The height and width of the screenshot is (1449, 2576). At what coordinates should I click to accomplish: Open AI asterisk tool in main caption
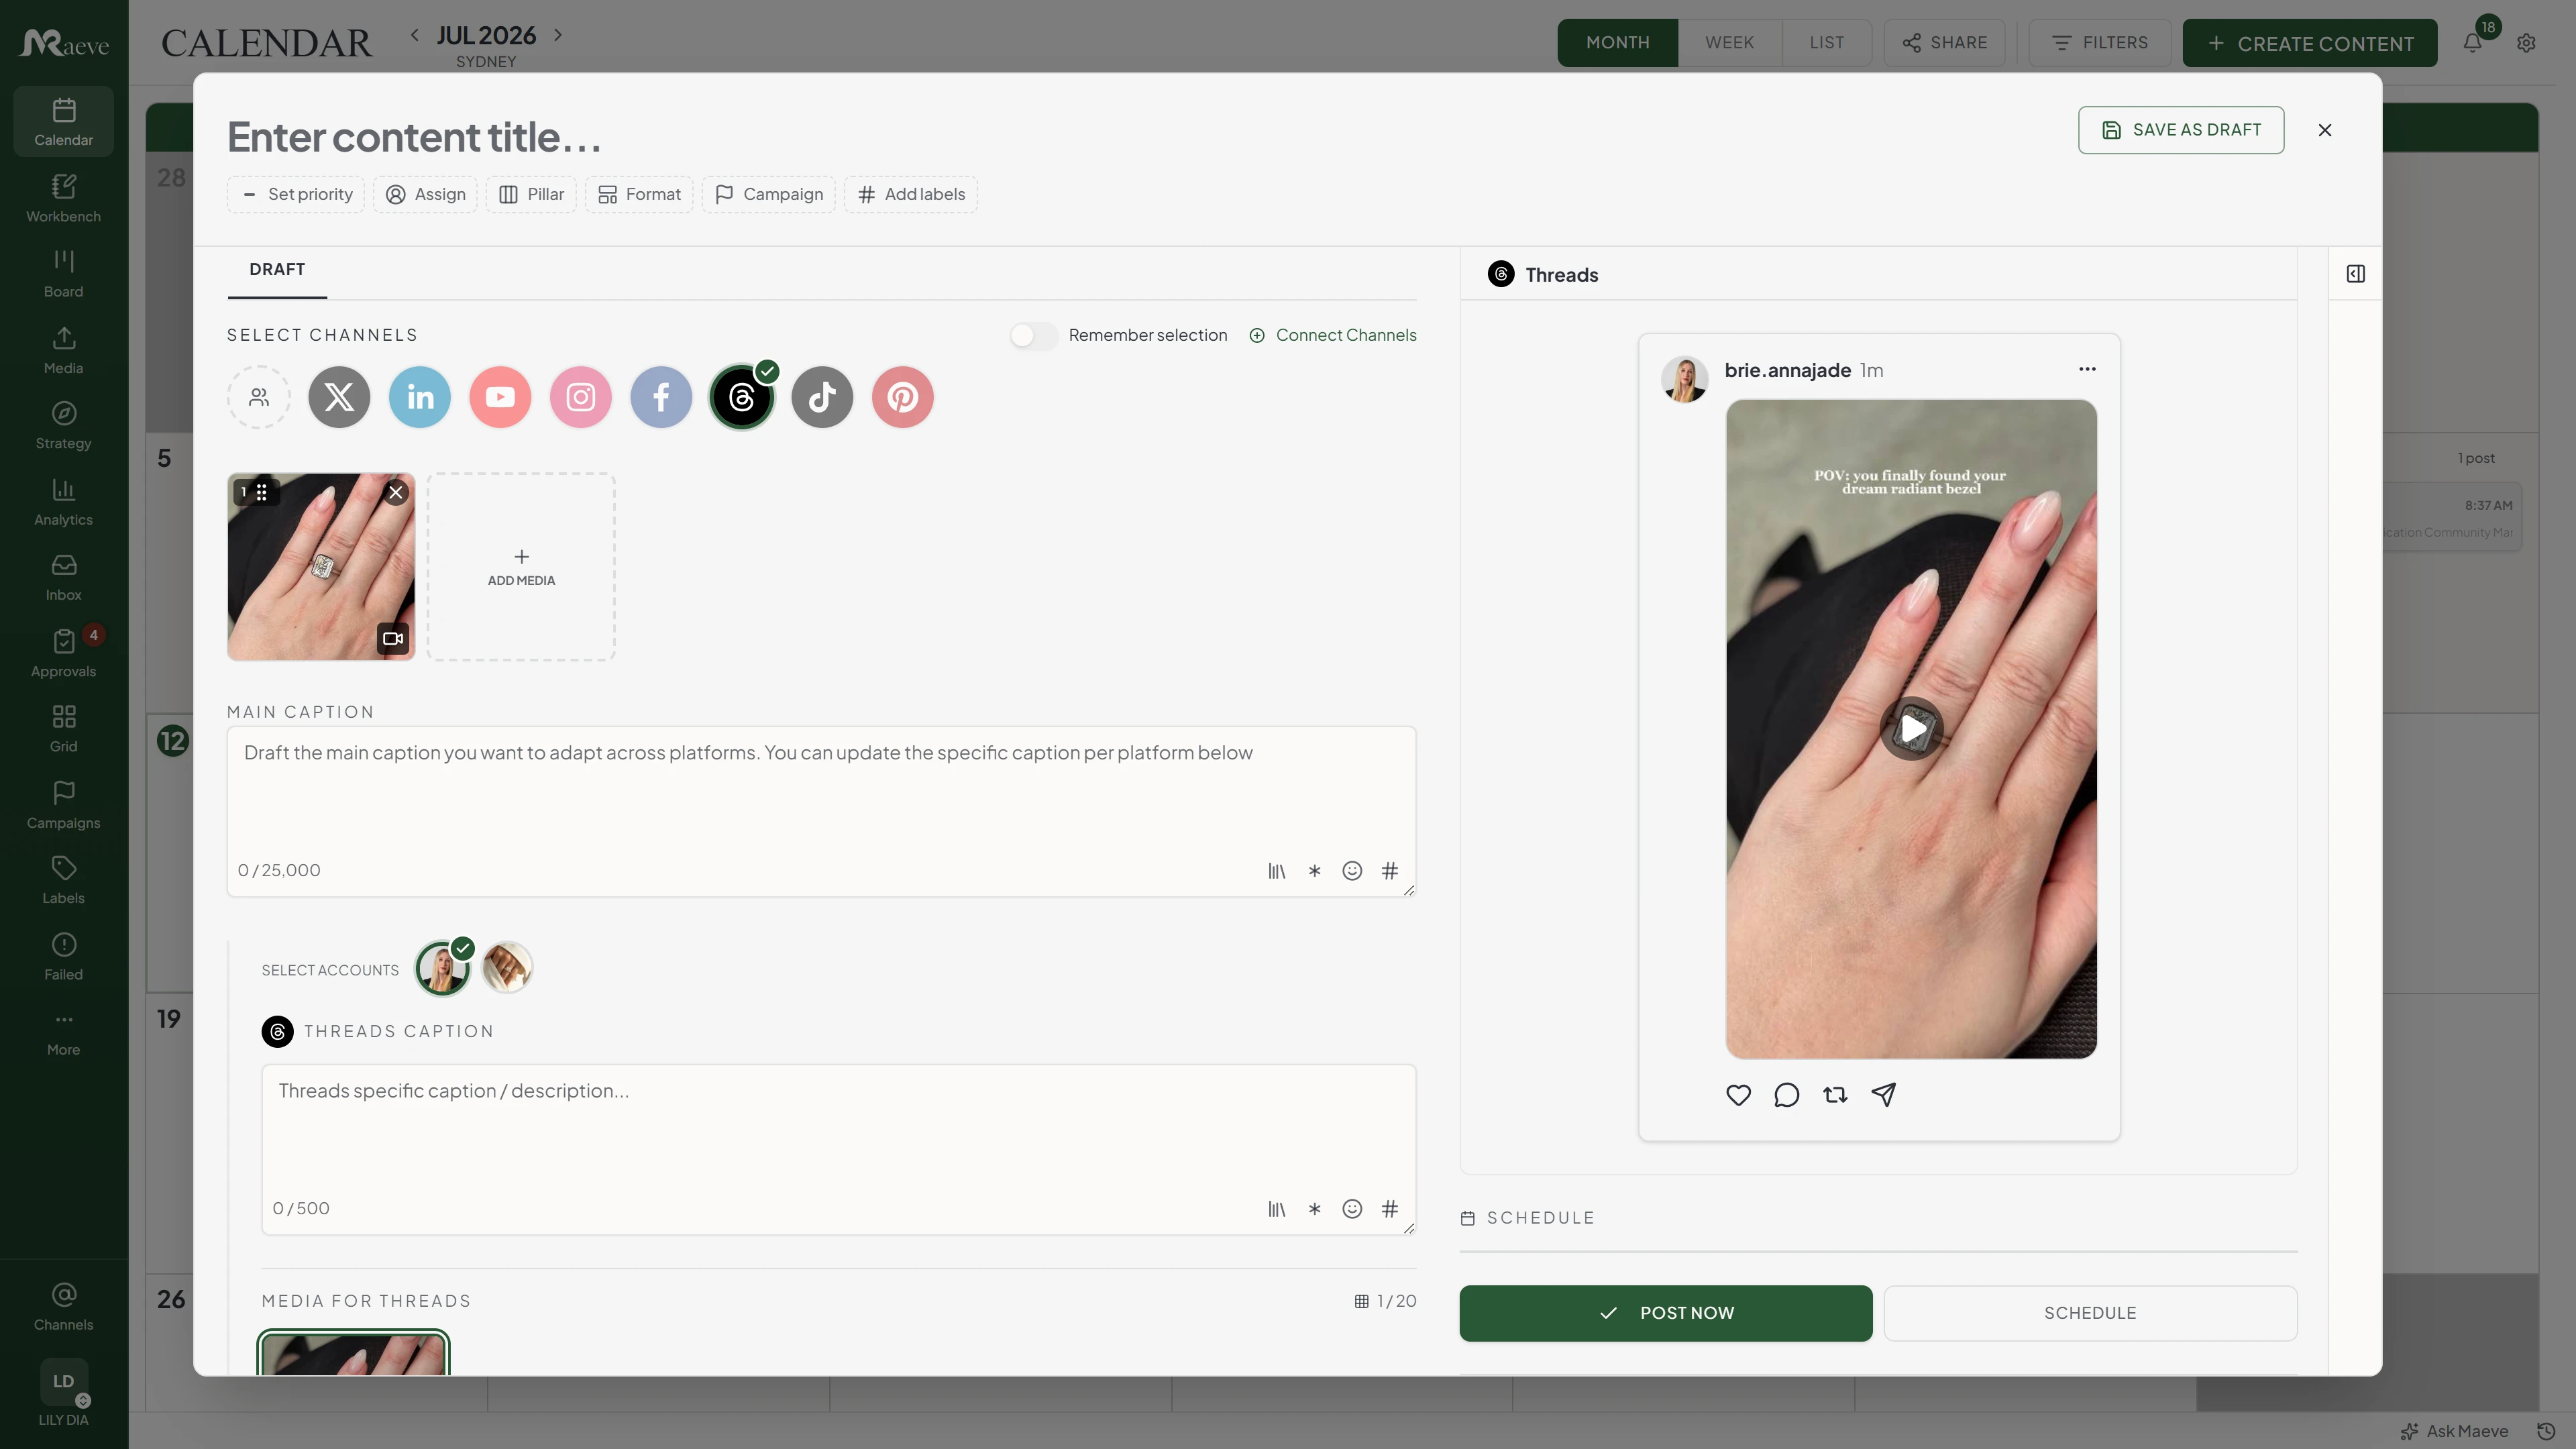click(1314, 871)
